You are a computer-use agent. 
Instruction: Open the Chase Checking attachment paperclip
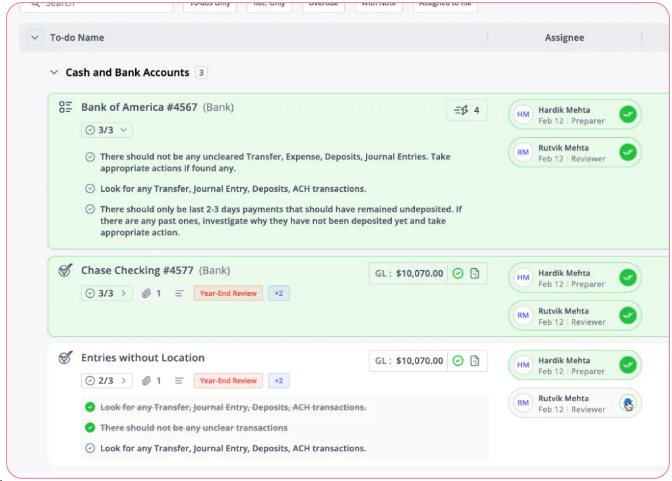(x=146, y=293)
